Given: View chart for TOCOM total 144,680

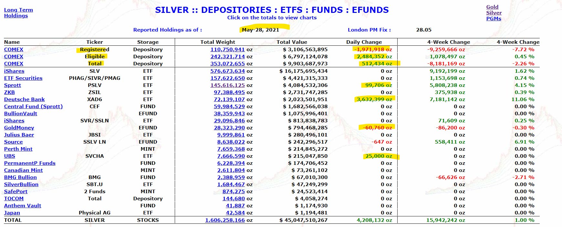Looking at the screenshot, I should 234,199.
